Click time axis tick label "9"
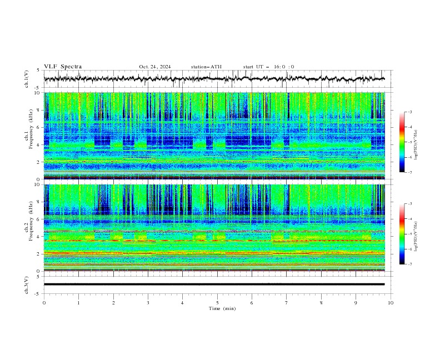 356,303
